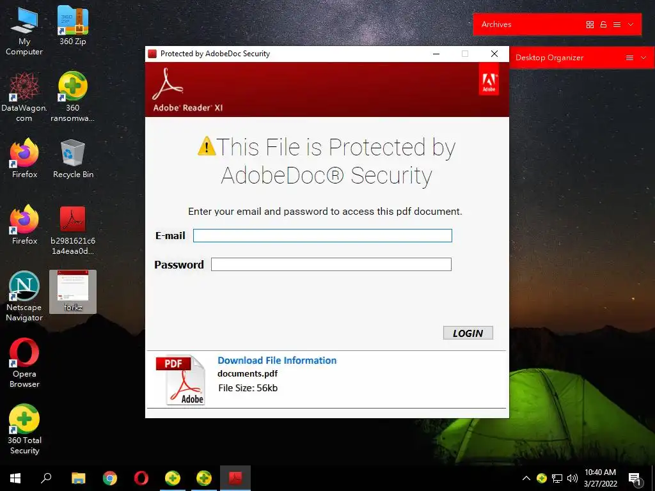Click the E-mail input field
Image resolution: width=655 pixels, height=491 pixels.
click(x=322, y=235)
